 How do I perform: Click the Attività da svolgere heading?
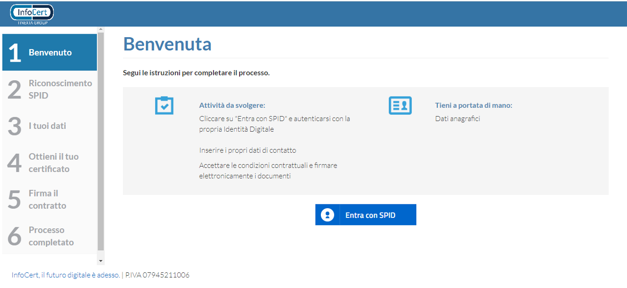[x=232, y=105]
